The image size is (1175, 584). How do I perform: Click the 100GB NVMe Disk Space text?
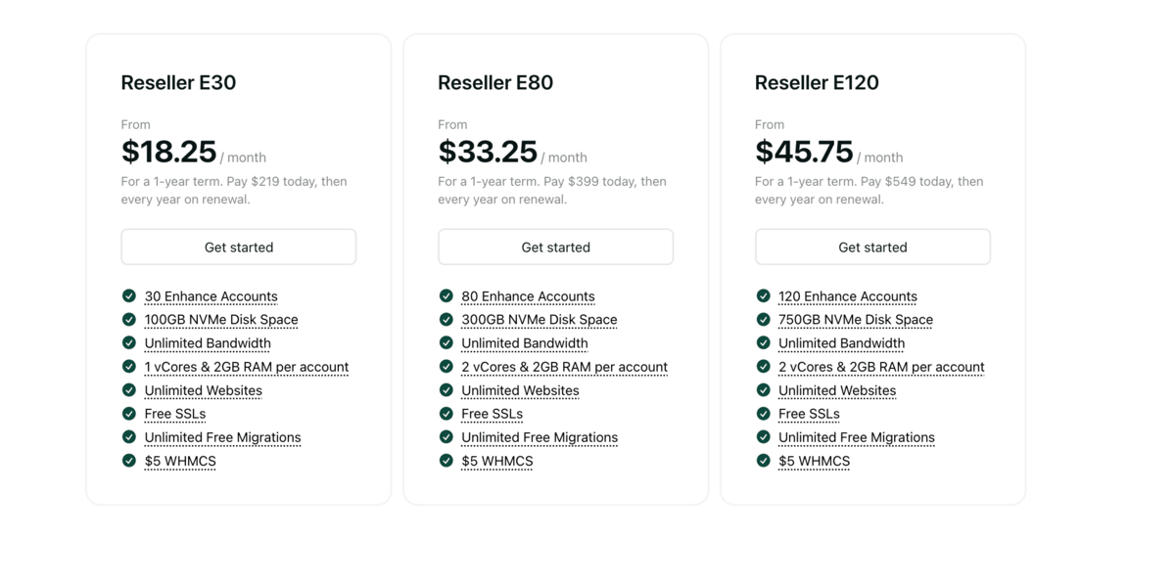221,320
